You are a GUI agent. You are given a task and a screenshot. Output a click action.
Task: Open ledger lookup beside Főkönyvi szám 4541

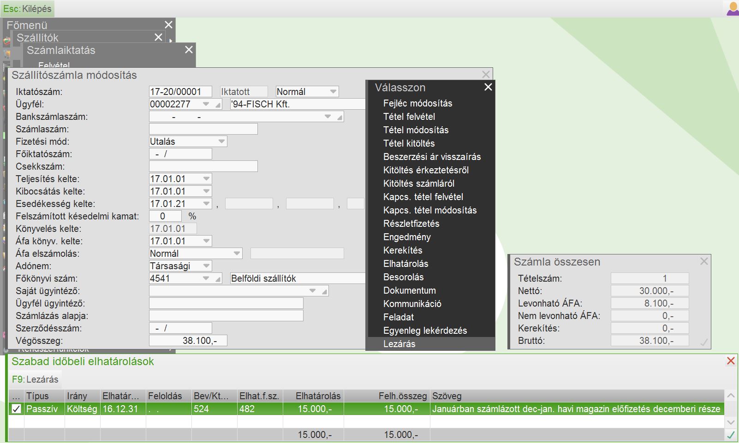pos(218,279)
